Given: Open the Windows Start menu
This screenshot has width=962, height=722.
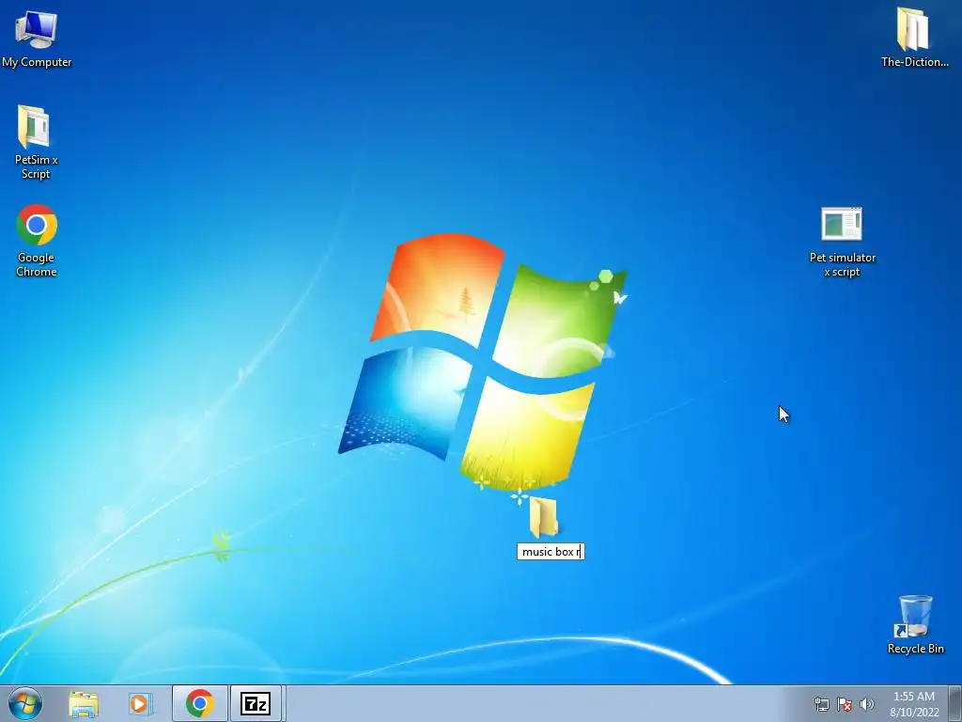Looking at the screenshot, I should click(25, 703).
